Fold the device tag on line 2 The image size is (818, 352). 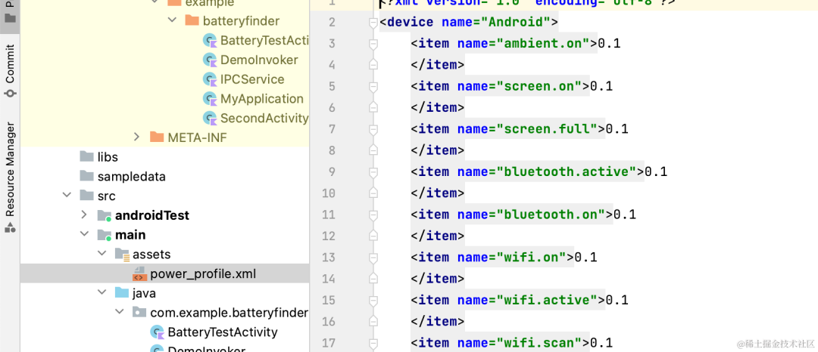[x=373, y=23]
